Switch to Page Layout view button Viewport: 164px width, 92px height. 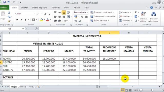click(126, 90)
